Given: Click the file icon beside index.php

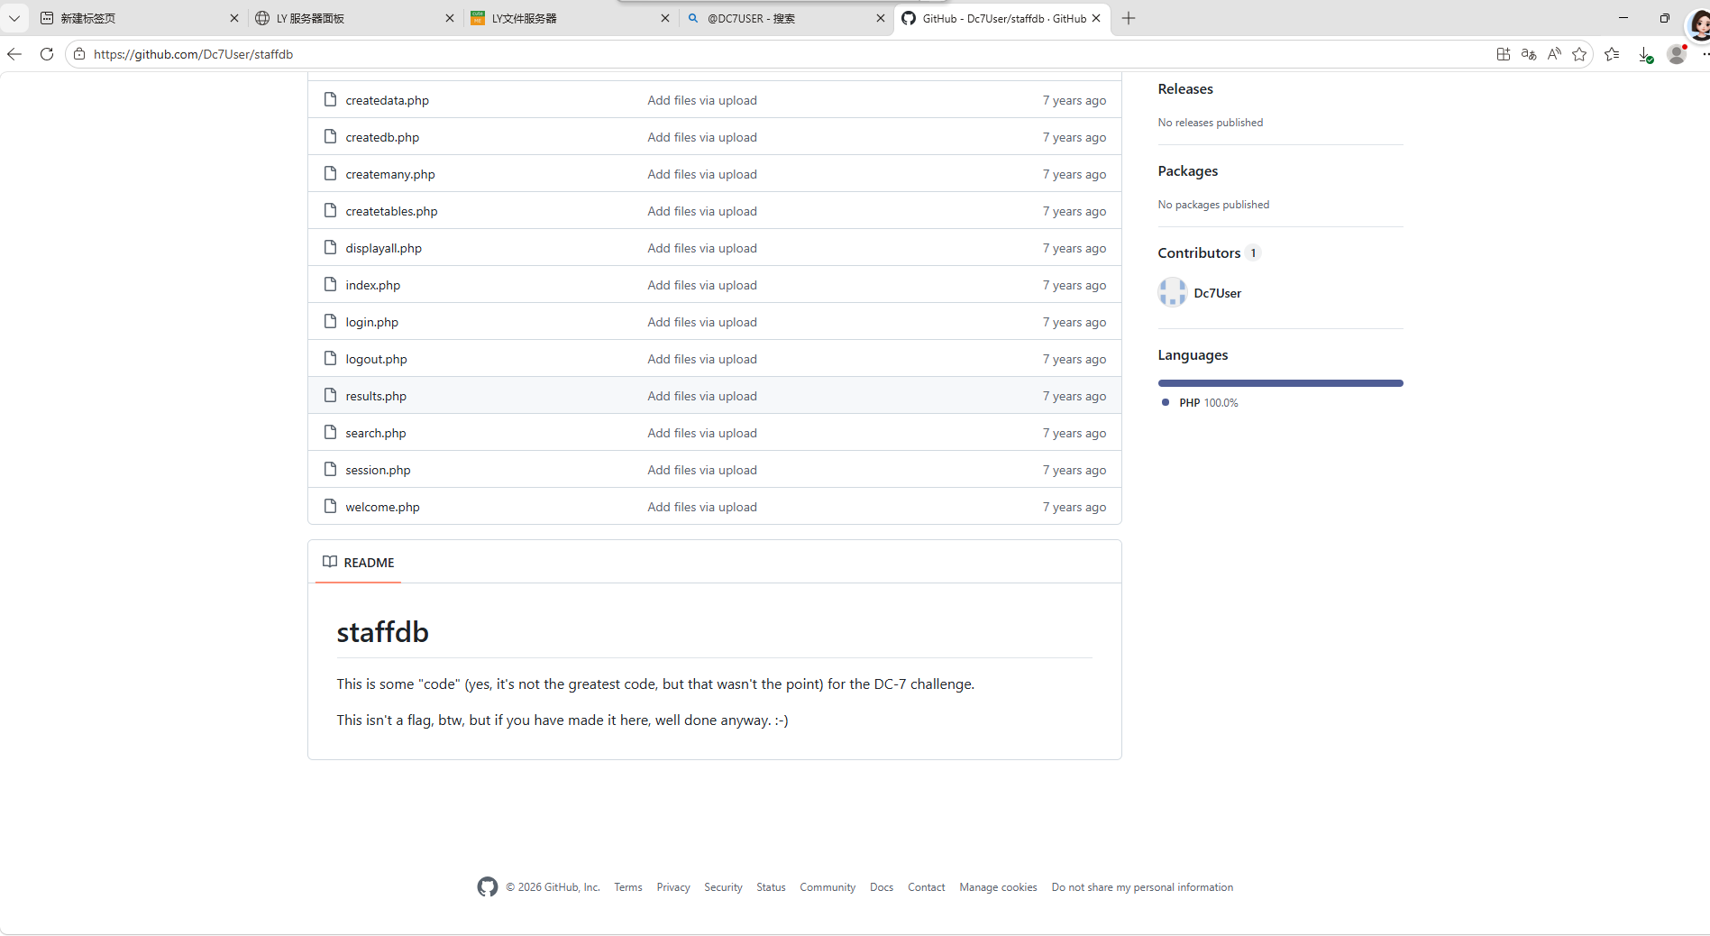Looking at the screenshot, I should pyautogui.click(x=331, y=285).
